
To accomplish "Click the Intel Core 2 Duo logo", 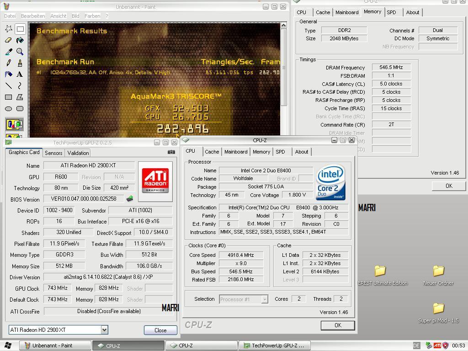I will pyautogui.click(x=331, y=182).
